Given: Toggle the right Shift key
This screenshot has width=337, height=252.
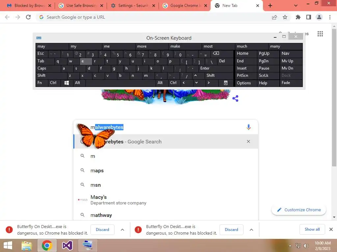Looking at the screenshot, I should (x=219, y=75).
